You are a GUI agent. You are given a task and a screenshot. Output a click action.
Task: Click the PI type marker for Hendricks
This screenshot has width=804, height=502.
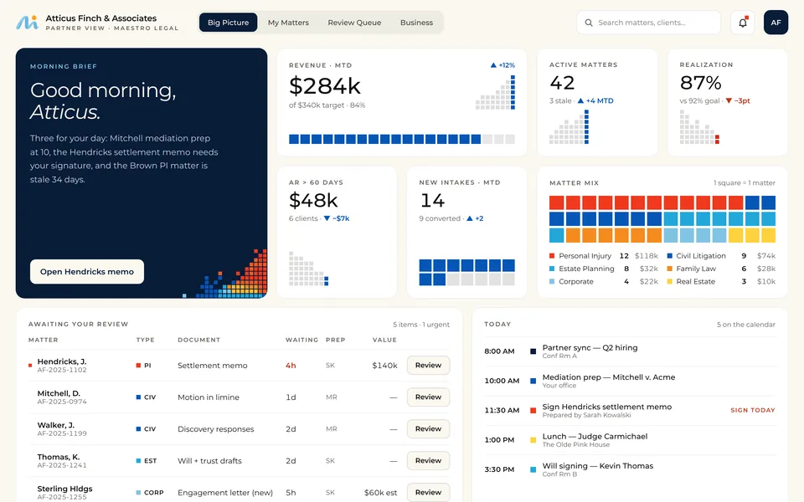(138, 366)
